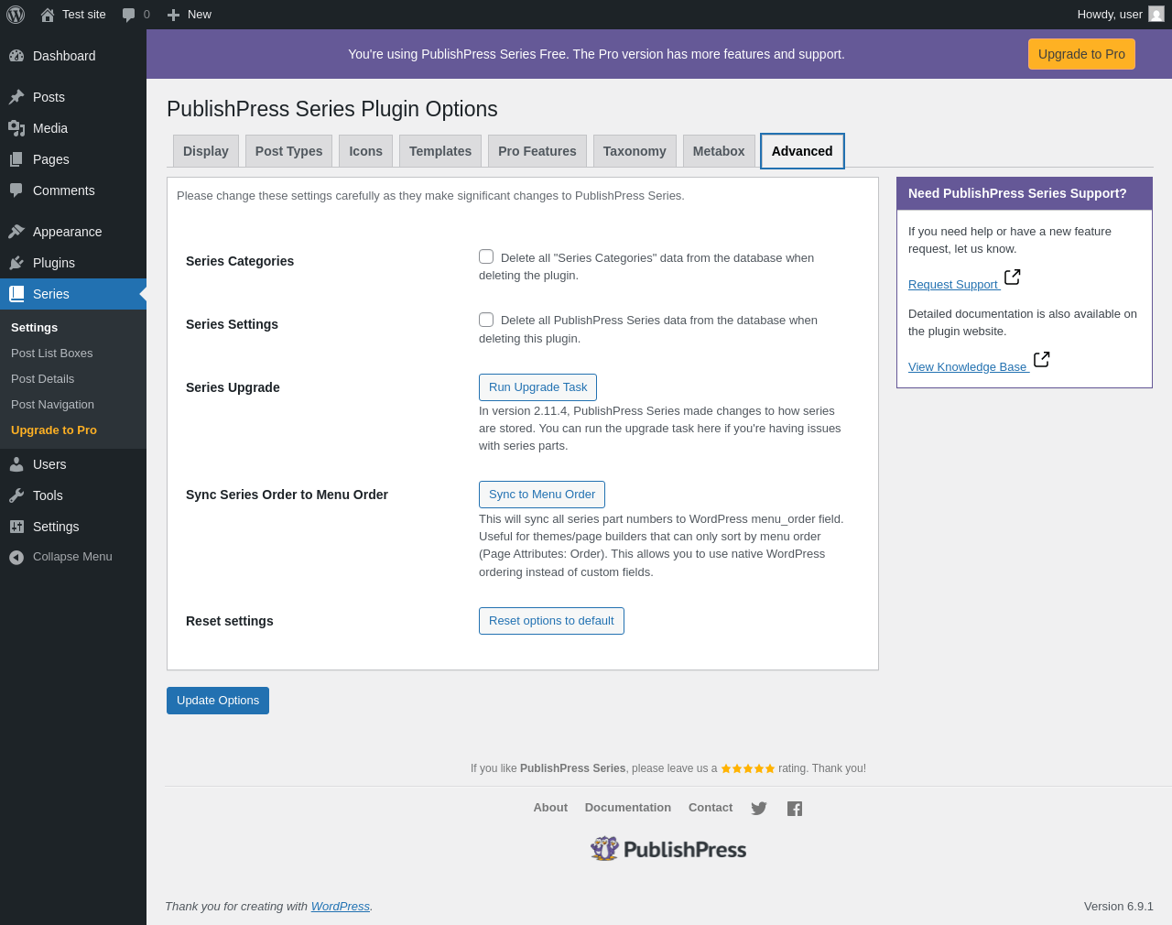
Task: Open the Dashboard menu label
Action: click(x=64, y=56)
